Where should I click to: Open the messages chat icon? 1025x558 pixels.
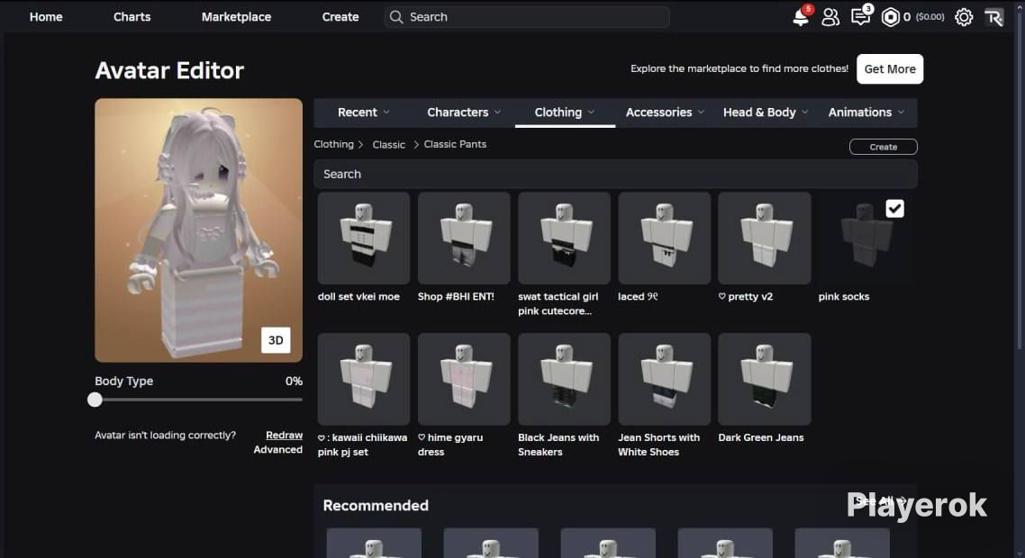tap(861, 17)
